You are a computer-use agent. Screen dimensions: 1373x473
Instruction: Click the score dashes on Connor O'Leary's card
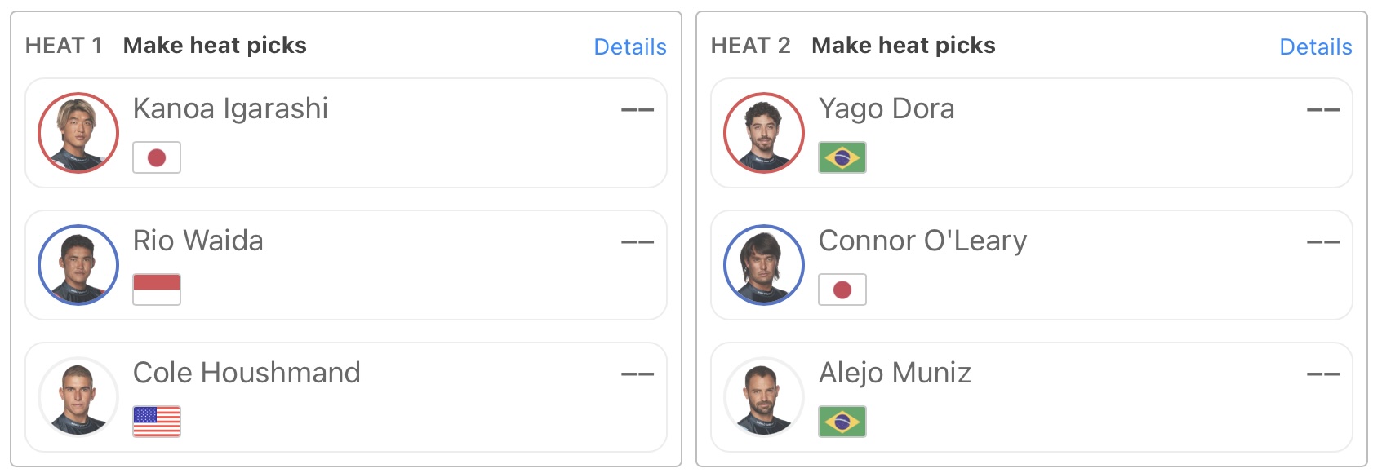tap(1323, 241)
